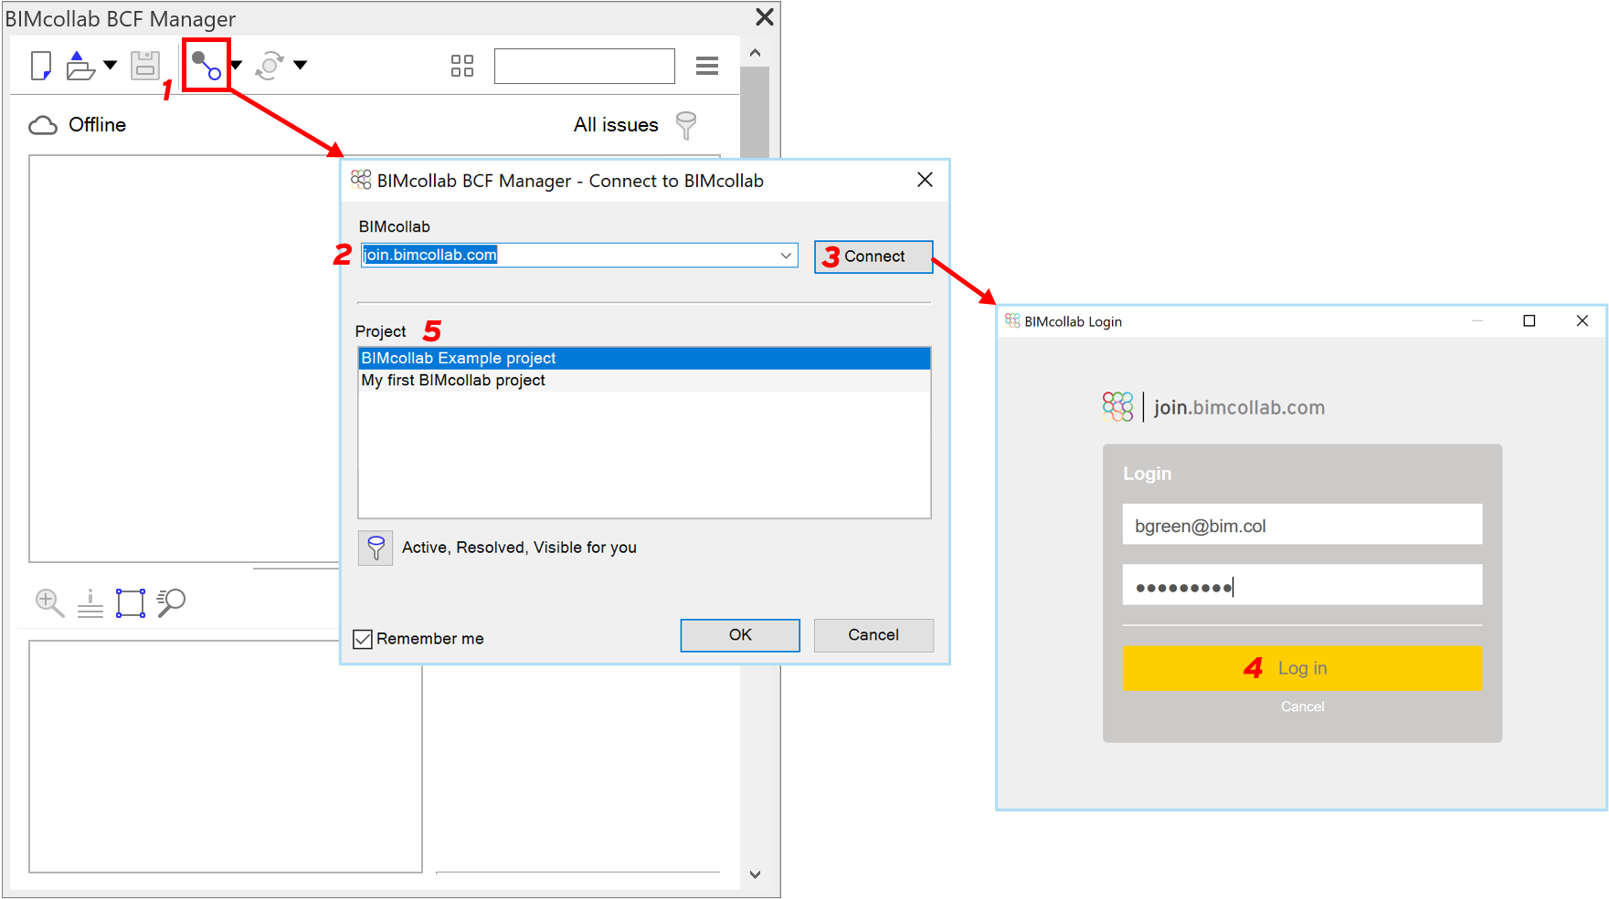Expand the connect icon dropdown arrow
The height and width of the screenshot is (899, 1609).
[237, 65]
